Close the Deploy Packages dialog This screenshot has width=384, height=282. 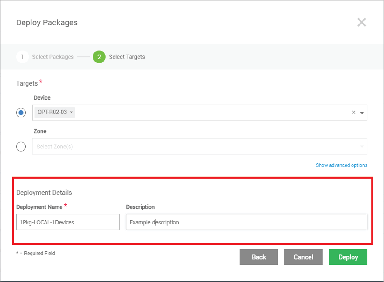(x=361, y=22)
